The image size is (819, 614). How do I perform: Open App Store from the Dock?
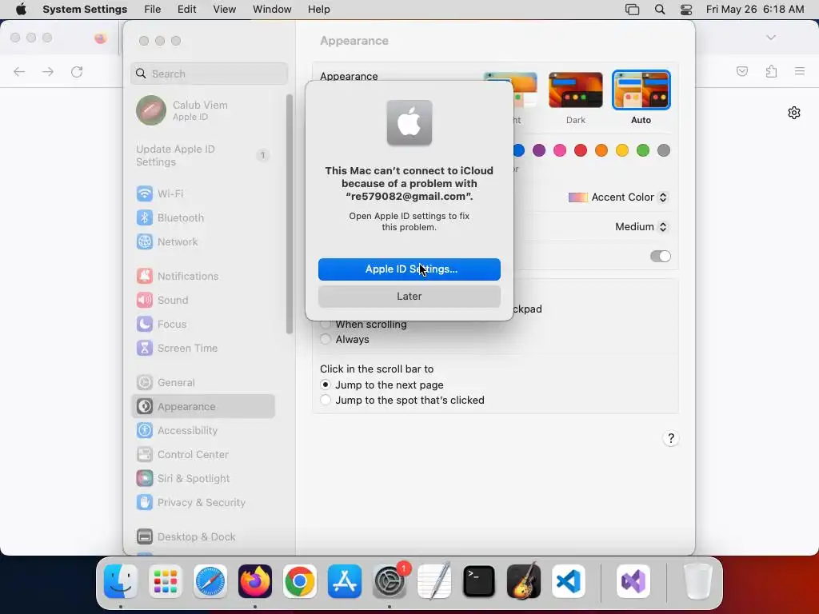tap(345, 581)
